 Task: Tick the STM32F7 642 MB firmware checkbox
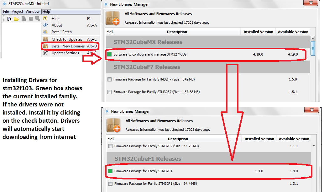[x=109, y=80]
